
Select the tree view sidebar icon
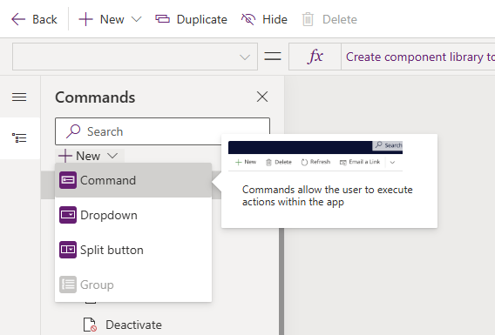coord(19,138)
